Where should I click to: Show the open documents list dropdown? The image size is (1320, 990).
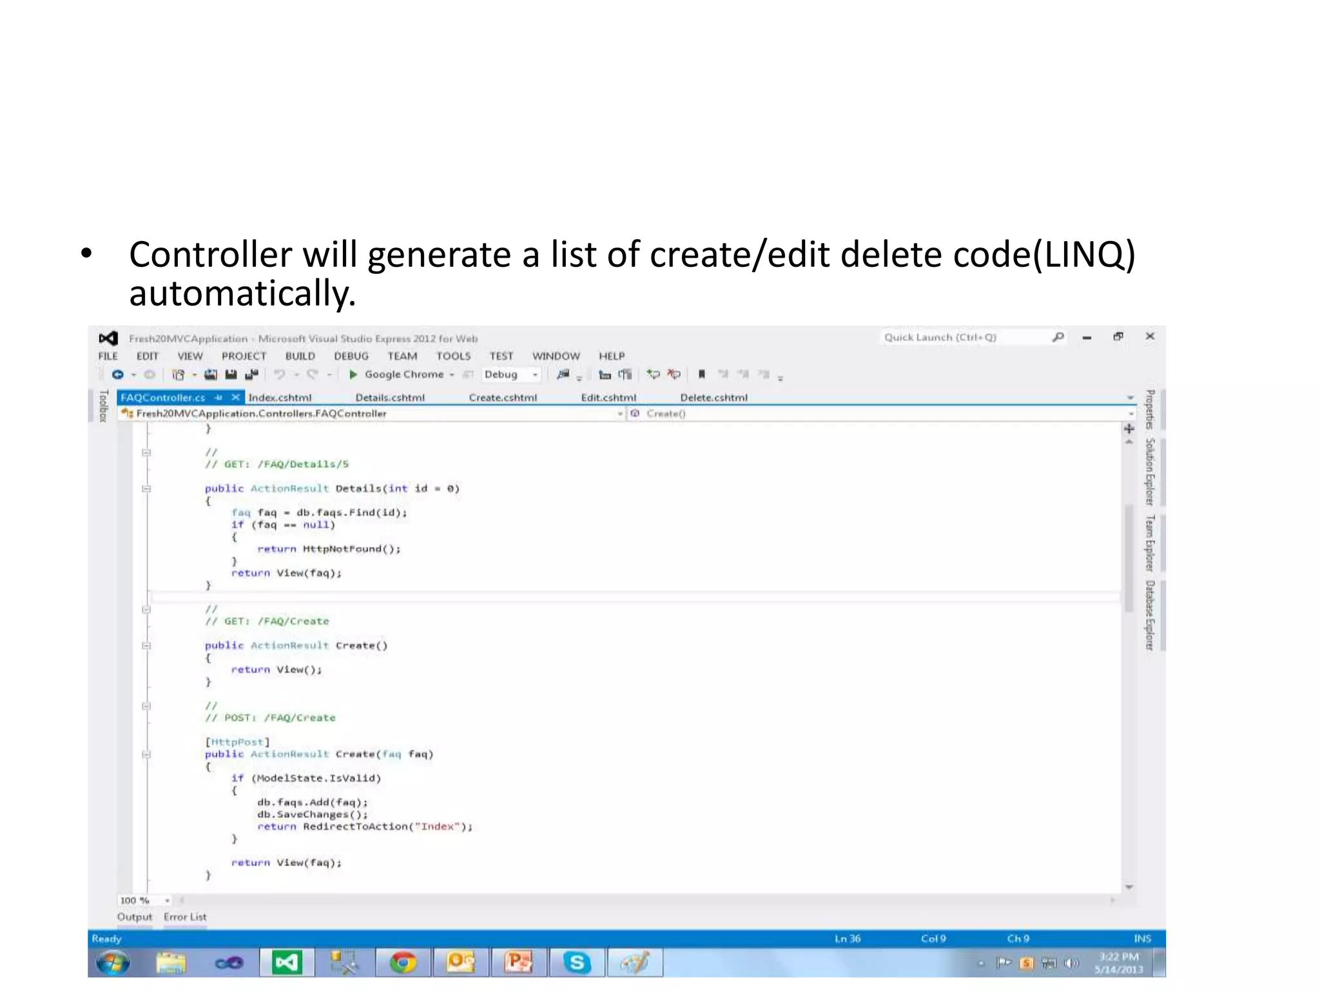[1130, 398]
